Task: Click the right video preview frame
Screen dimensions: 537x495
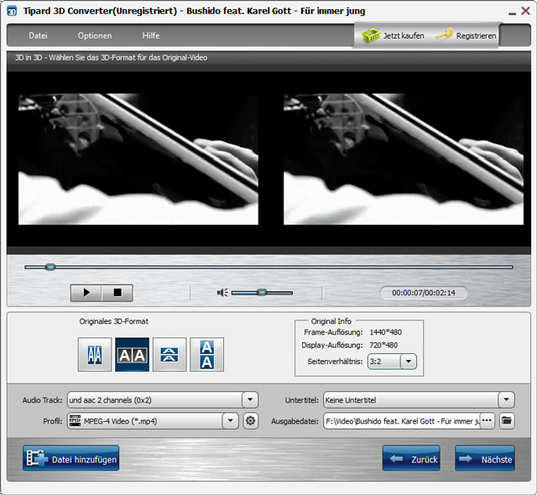Action: pyautogui.click(x=404, y=159)
